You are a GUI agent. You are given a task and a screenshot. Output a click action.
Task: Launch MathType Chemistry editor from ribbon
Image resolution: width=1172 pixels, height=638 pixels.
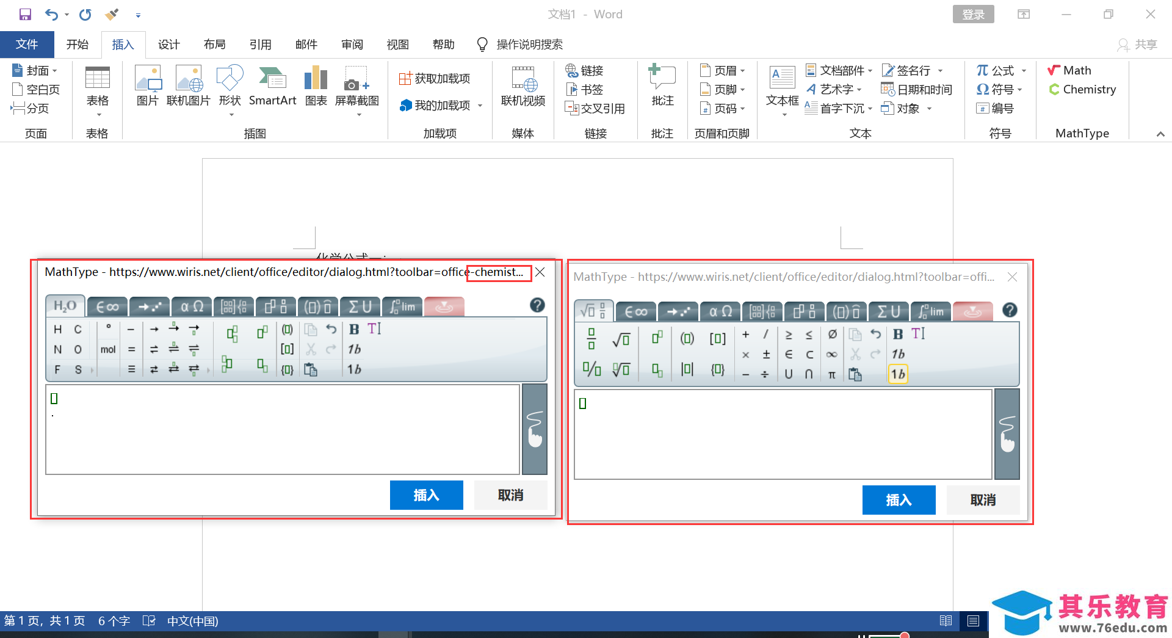coord(1082,90)
